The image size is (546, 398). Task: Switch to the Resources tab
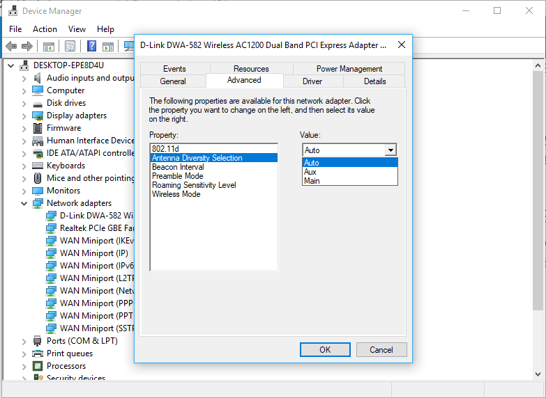252,68
